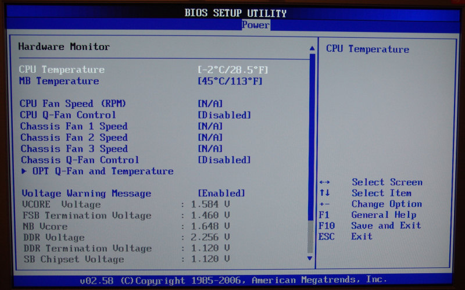Select the Chassis Fan 1 Speed value
The height and width of the screenshot is (290, 465).
[210, 126]
